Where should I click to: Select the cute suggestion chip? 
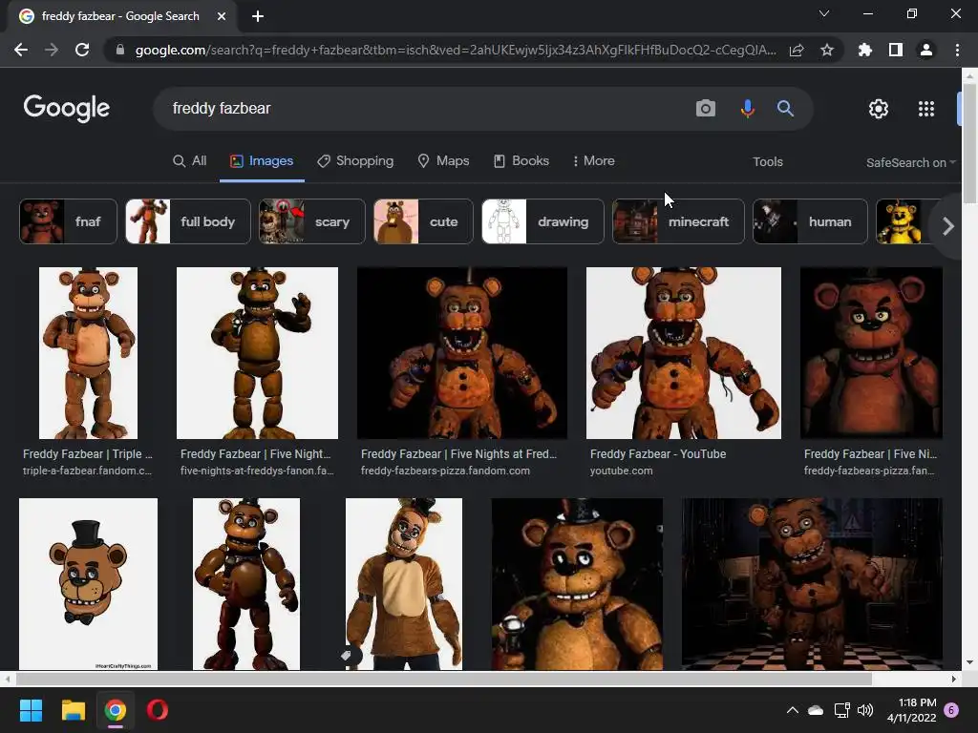coord(423,221)
